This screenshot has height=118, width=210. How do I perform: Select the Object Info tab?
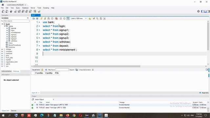[5, 111]
